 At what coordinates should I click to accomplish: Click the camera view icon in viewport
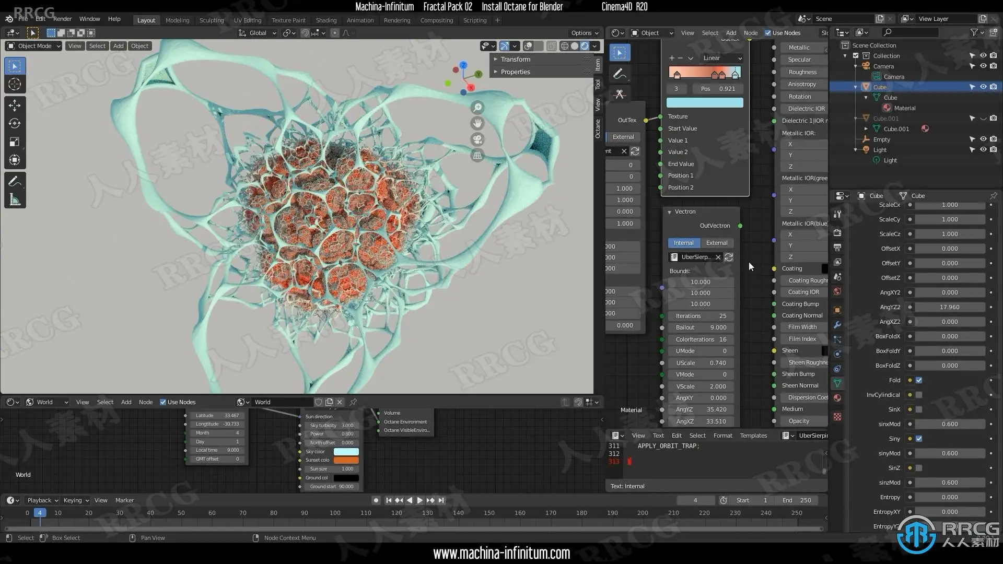coord(477,139)
